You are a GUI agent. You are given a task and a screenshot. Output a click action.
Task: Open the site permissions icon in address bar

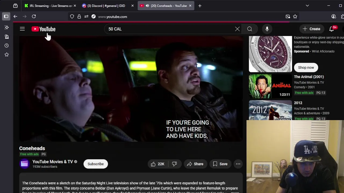pos(86,17)
